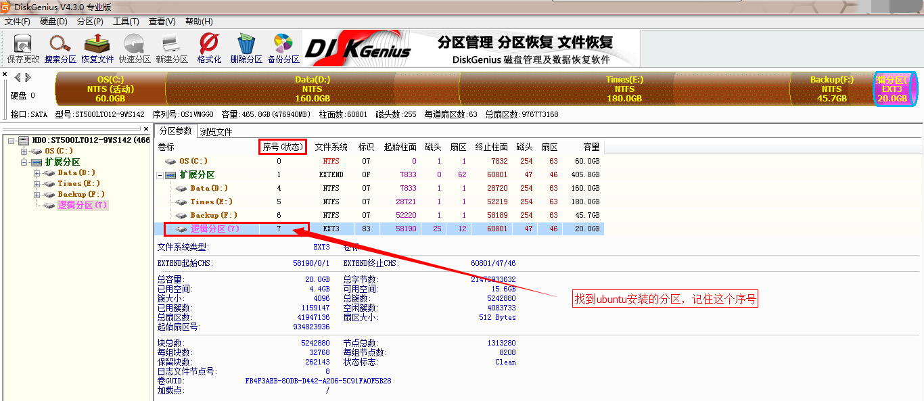
Task: Open 备份分区 backup partition tool
Action: [x=283, y=44]
